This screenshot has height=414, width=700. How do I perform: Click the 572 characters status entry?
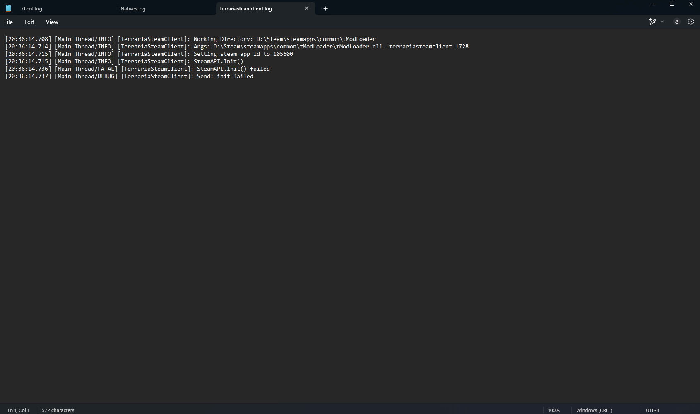tap(58, 410)
